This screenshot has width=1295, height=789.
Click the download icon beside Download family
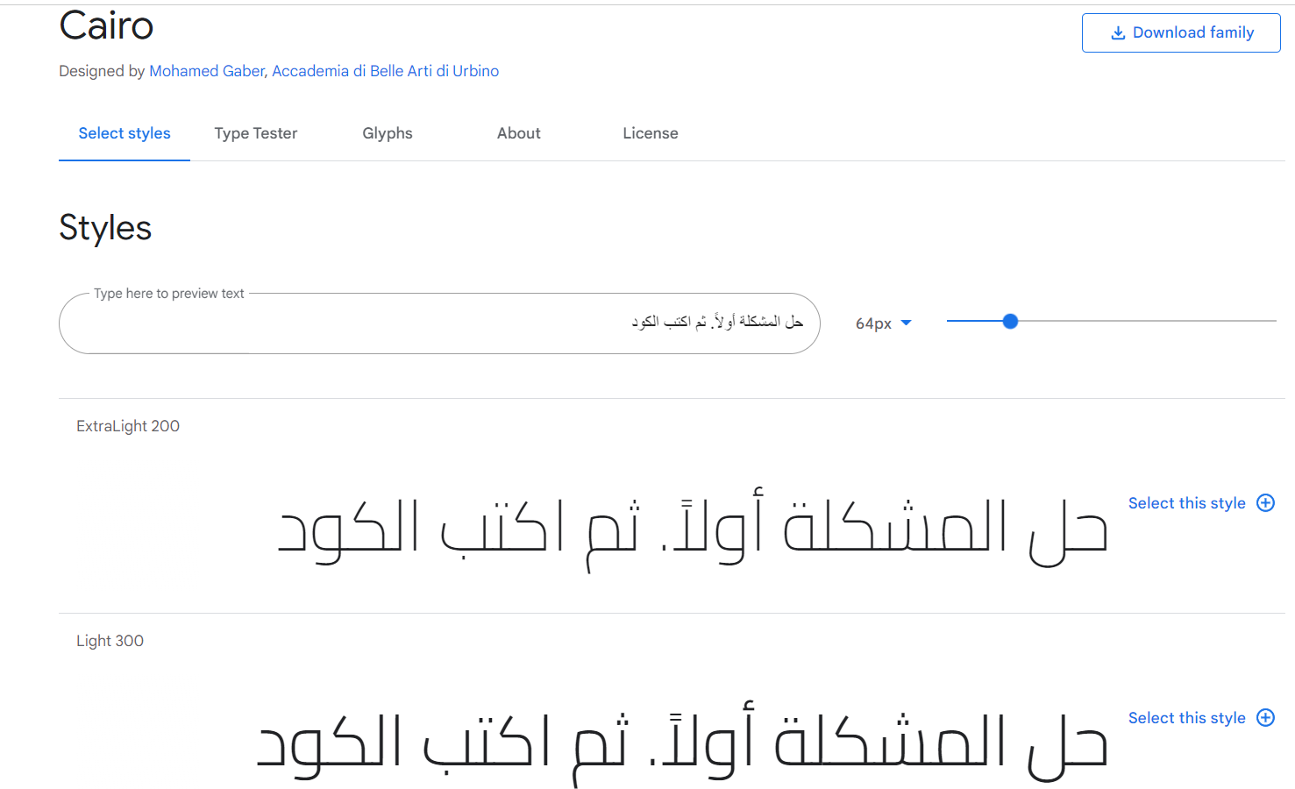point(1118,33)
